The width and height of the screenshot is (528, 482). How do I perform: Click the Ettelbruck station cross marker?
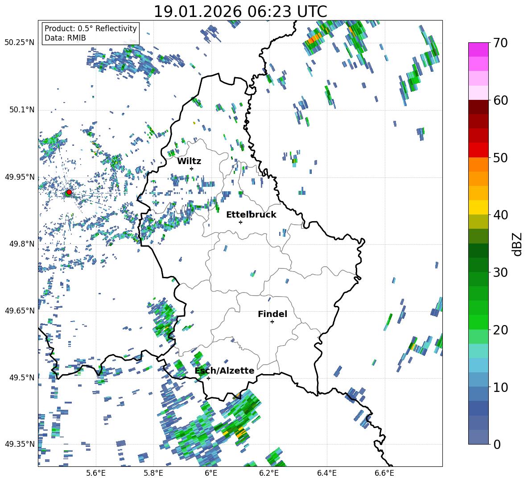240,222
